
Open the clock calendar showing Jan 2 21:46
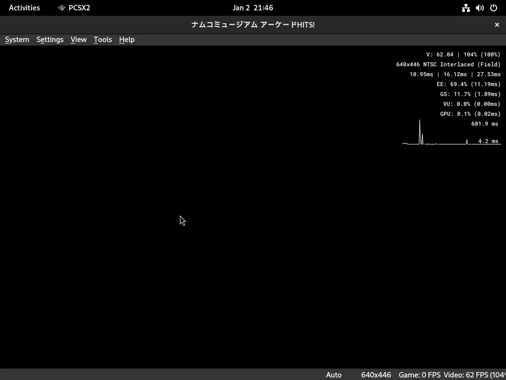[253, 8]
